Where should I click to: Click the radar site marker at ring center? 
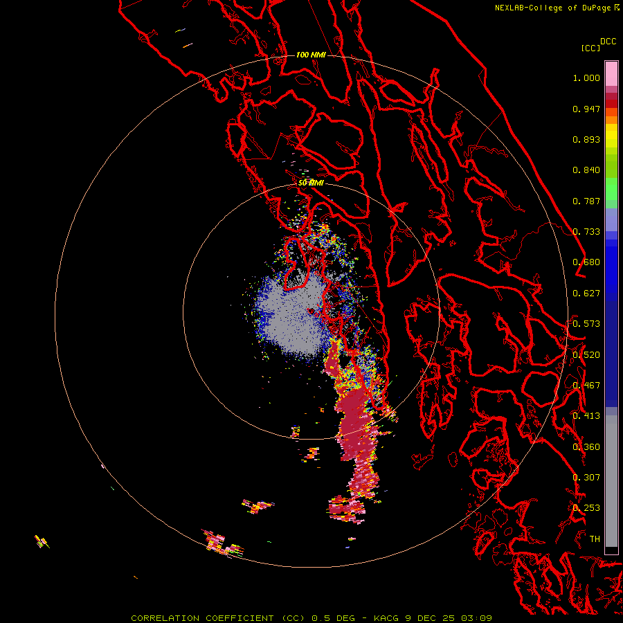pyautogui.click(x=311, y=311)
